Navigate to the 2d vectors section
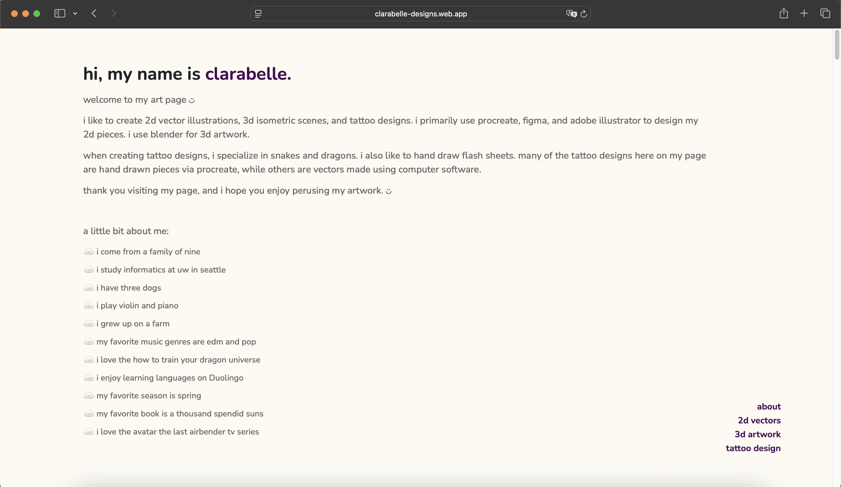 pyautogui.click(x=759, y=420)
